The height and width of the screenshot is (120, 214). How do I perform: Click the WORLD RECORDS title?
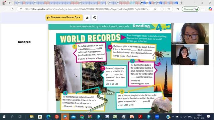(x=90, y=38)
